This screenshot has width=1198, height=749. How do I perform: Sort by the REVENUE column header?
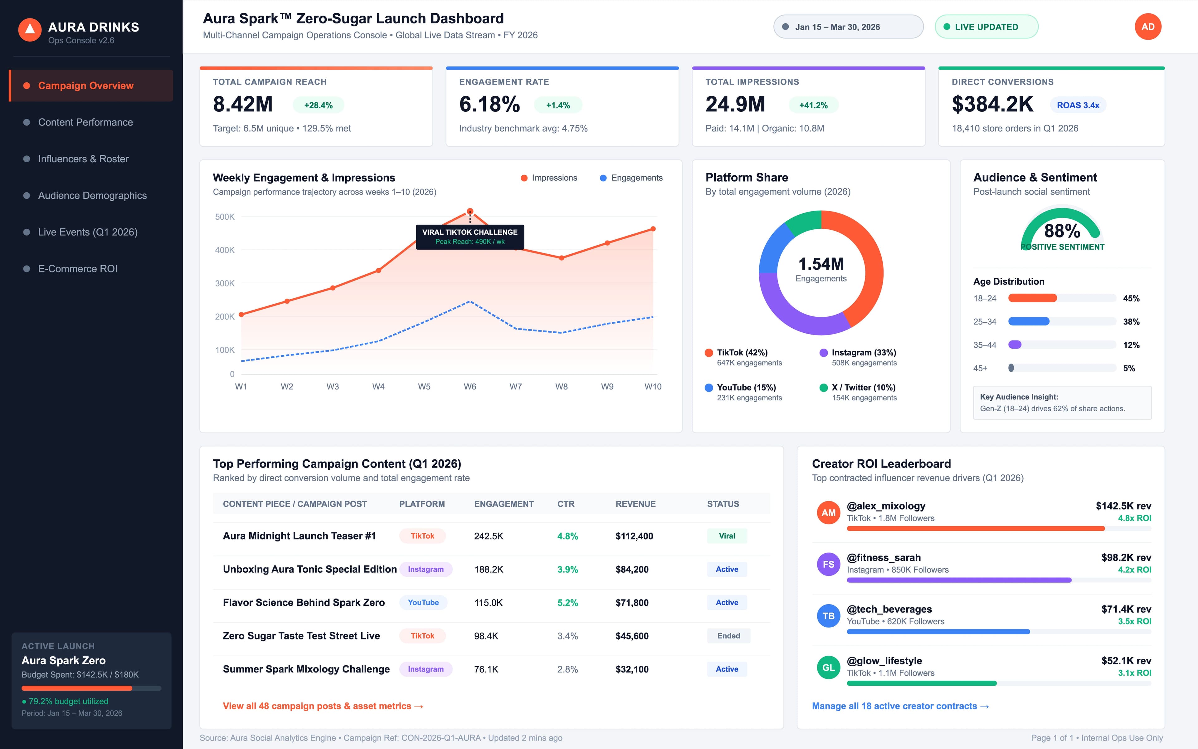click(635, 504)
